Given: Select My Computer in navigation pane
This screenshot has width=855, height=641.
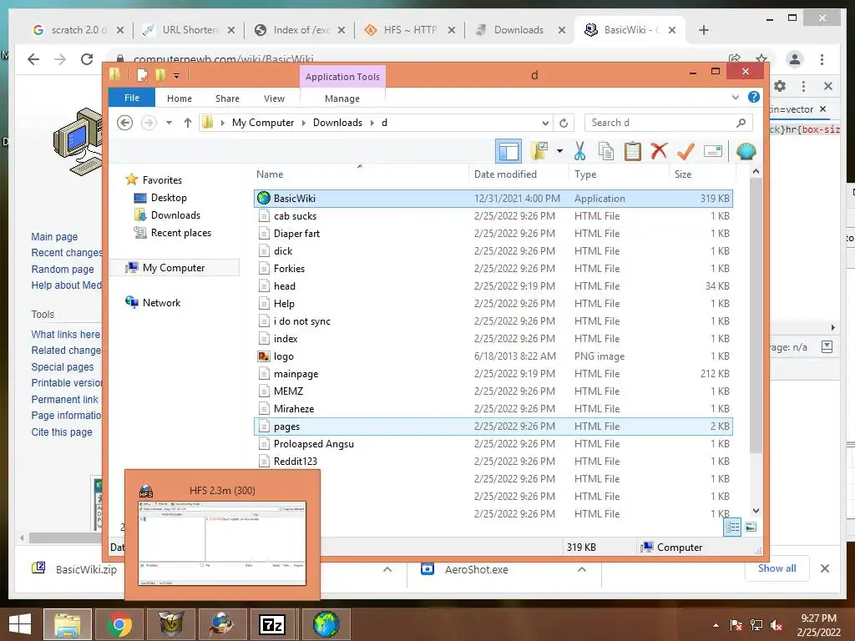Looking at the screenshot, I should click(174, 268).
